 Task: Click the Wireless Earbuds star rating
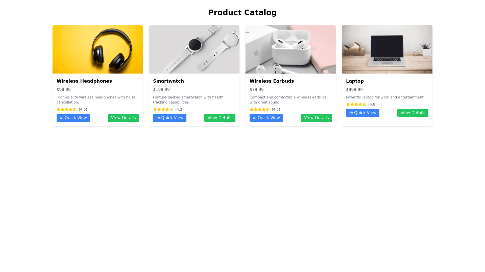click(x=260, y=109)
